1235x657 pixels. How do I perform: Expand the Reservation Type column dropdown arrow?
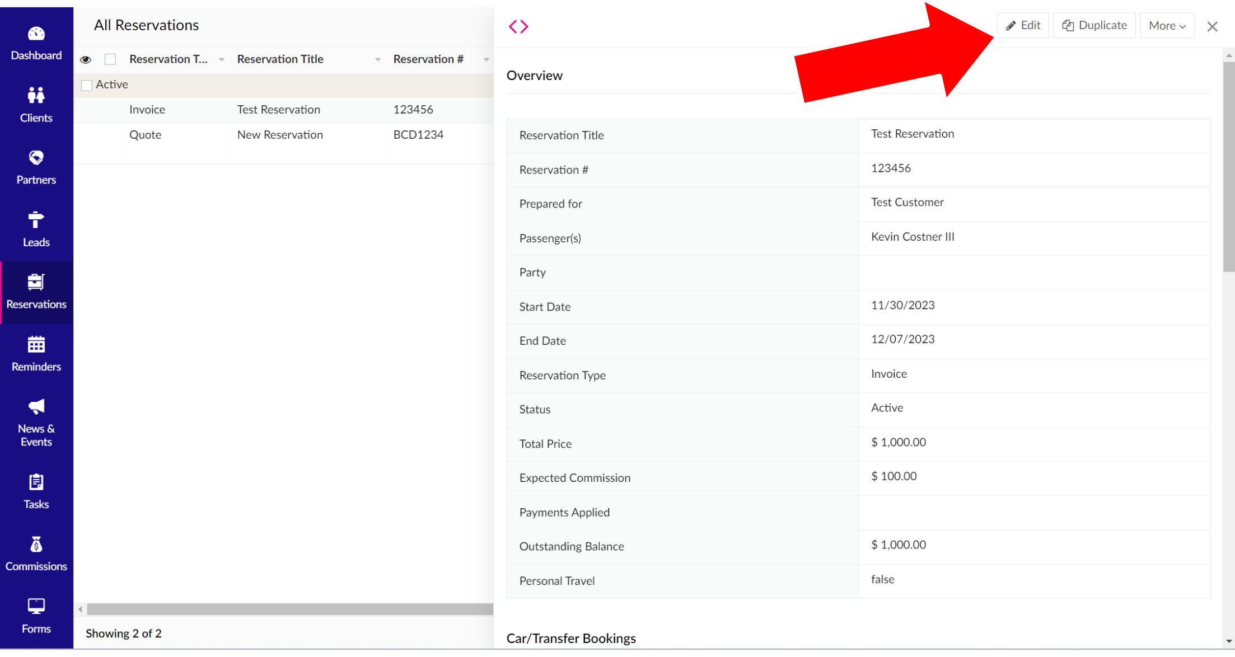(x=222, y=59)
